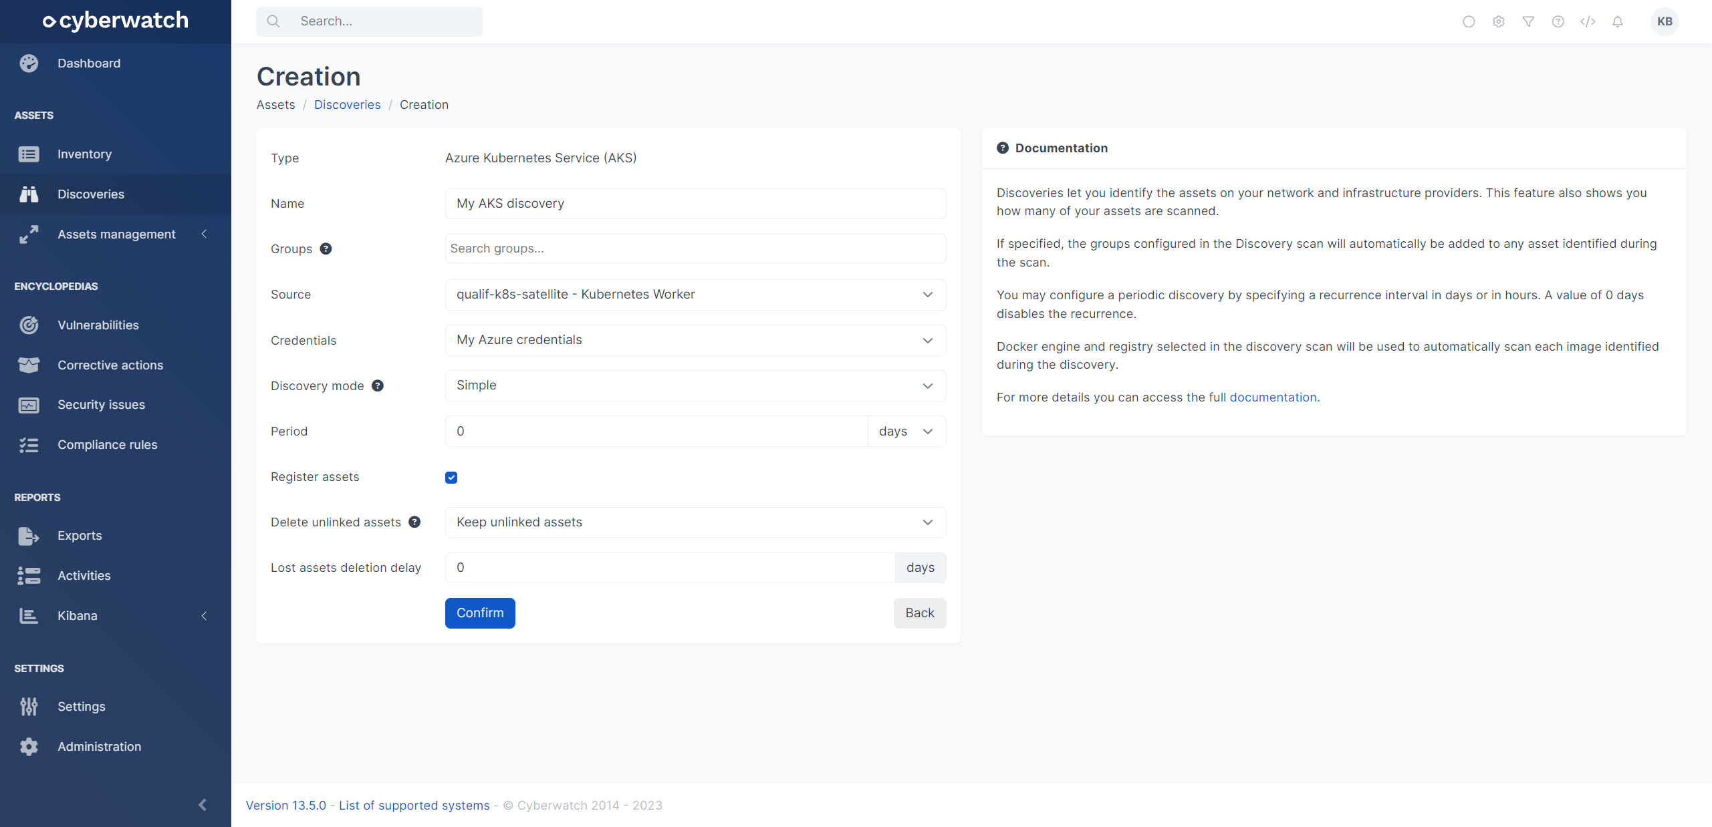Click the Documentation question mark icon
The image size is (1712, 827).
pos(1003,148)
